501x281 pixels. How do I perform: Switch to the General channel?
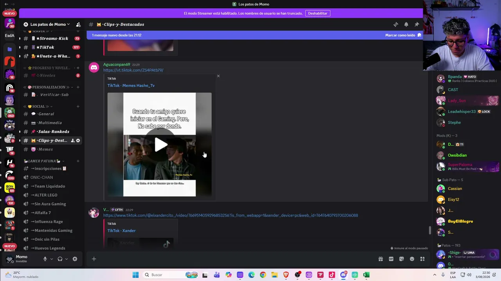click(x=51, y=114)
